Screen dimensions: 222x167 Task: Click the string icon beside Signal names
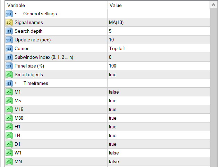[9, 22]
